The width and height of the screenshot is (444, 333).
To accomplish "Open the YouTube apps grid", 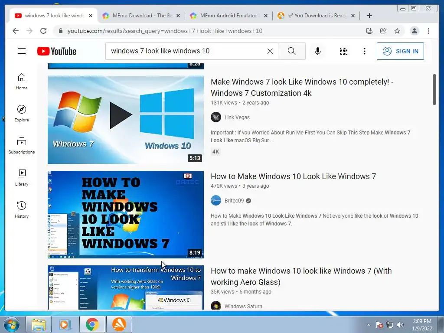I will 344,51.
